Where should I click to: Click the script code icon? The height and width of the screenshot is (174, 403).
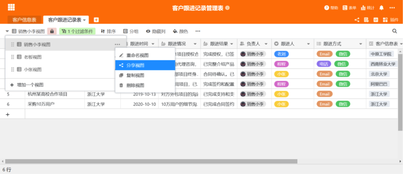coord(376,20)
